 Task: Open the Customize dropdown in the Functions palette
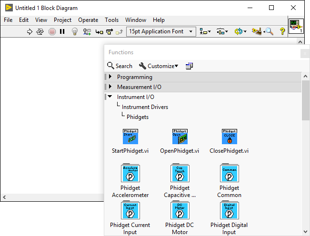pyautogui.click(x=159, y=66)
